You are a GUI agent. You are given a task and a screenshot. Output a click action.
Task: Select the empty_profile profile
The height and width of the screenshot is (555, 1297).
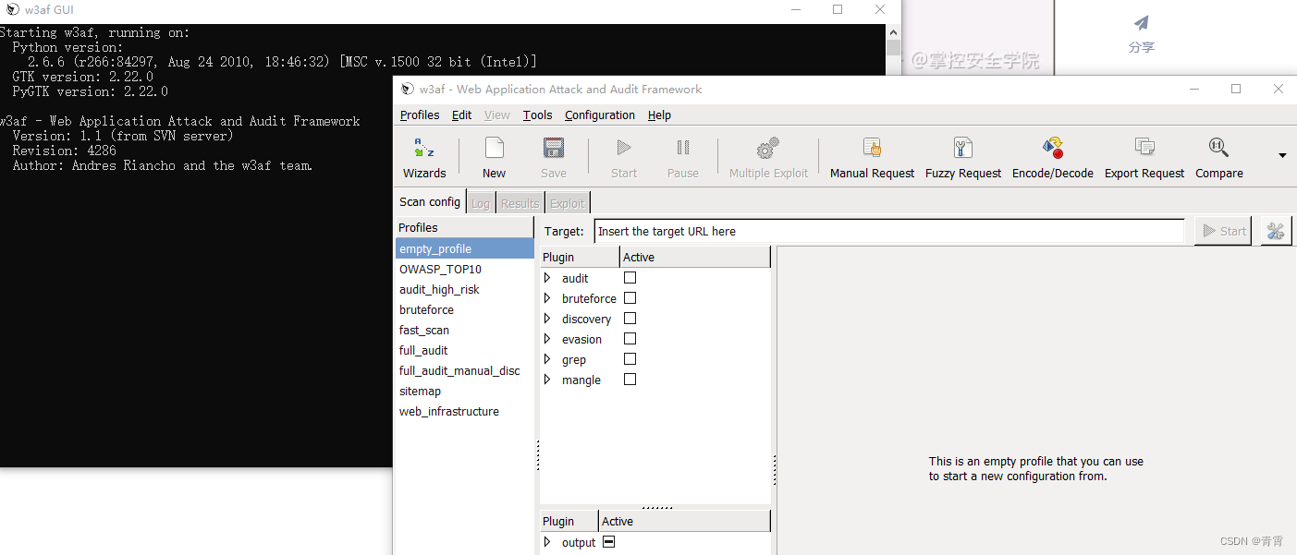464,248
